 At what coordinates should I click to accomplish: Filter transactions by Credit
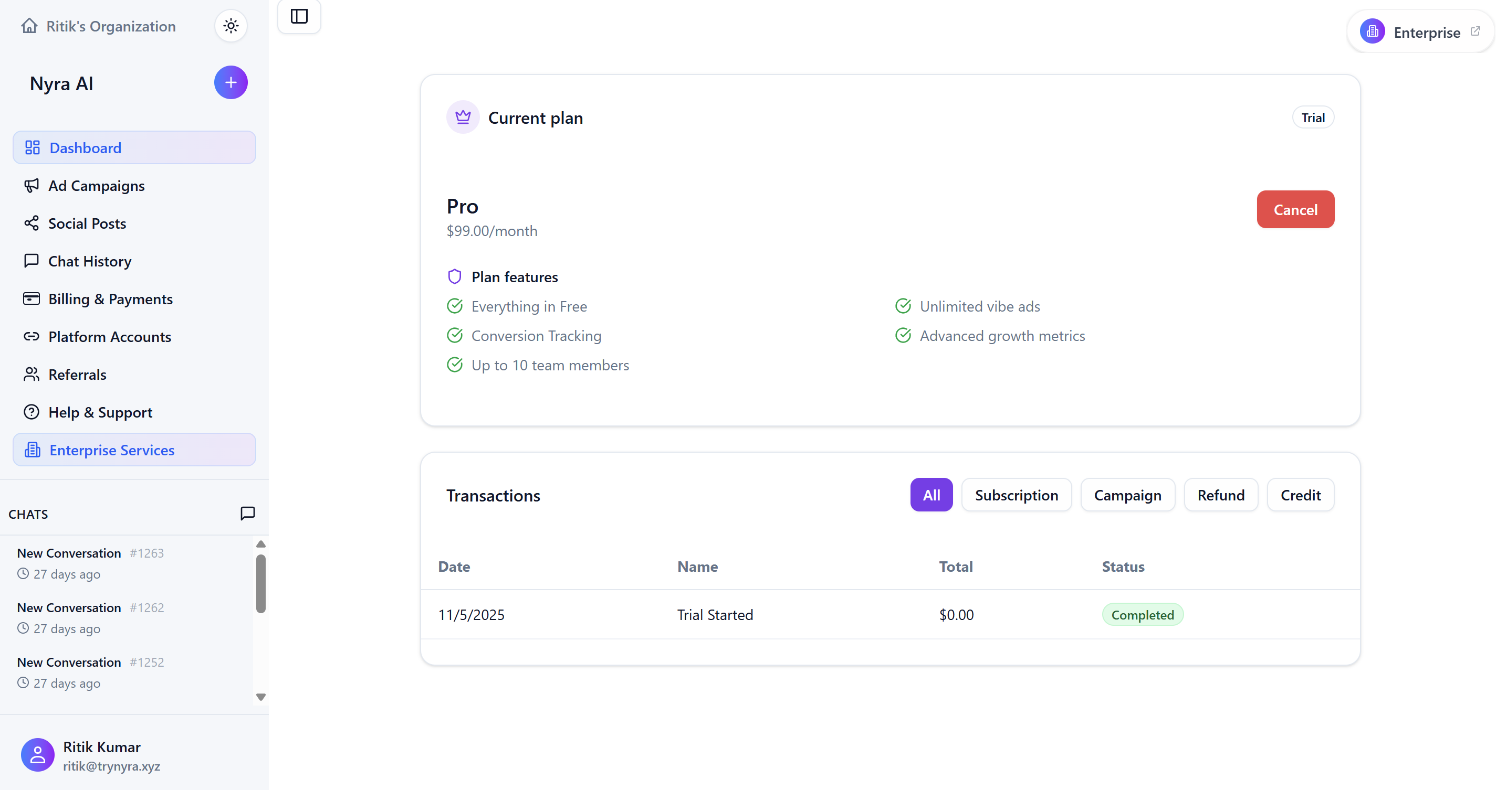1301,495
